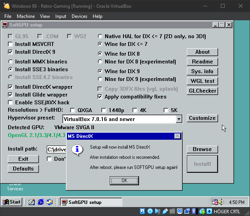Uncheck Install DirectX wrapper
The height and width of the screenshot is (216, 250).
tap(10, 87)
